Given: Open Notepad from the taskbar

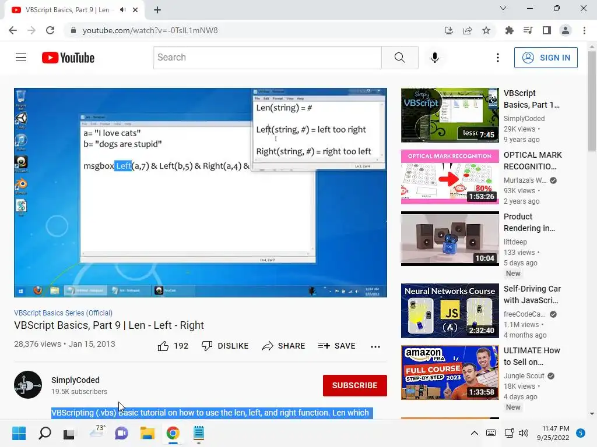Looking at the screenshot, I should [x=199, y=433].
